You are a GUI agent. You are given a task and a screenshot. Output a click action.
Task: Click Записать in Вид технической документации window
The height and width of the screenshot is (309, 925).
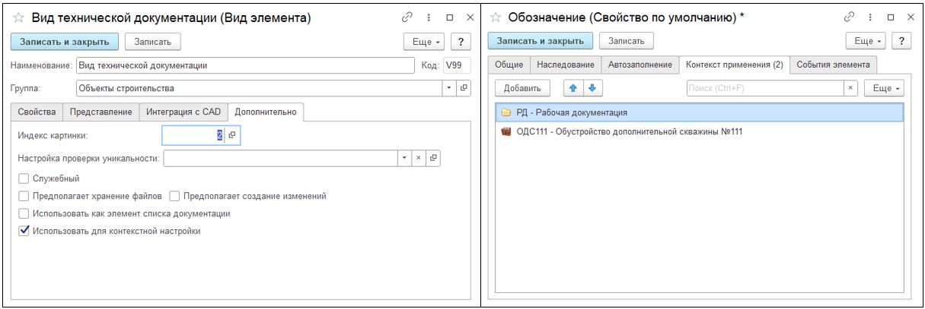click(153, 42)
